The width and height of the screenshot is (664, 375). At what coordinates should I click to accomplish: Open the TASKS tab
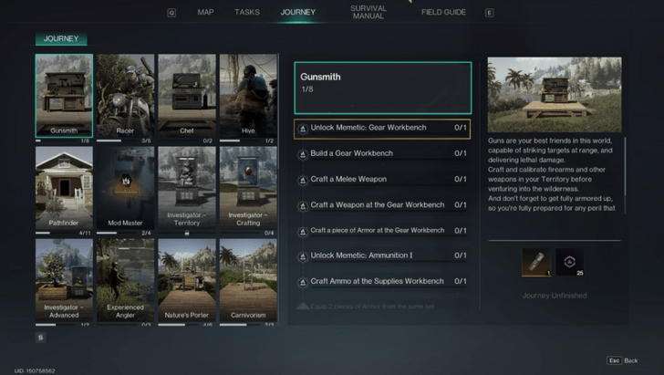coord(247,13)
